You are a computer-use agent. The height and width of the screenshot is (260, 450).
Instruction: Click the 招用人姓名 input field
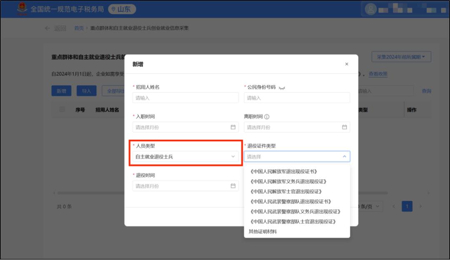point(185,98)
